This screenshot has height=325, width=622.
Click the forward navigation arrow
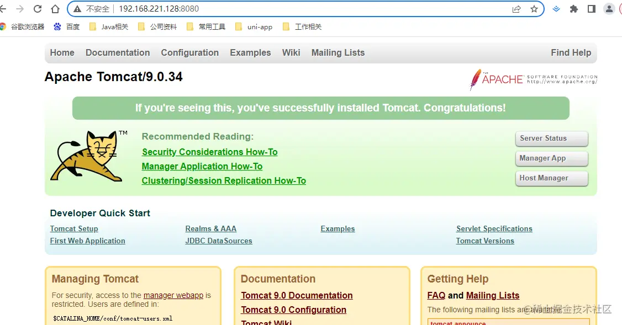point(20,9)
